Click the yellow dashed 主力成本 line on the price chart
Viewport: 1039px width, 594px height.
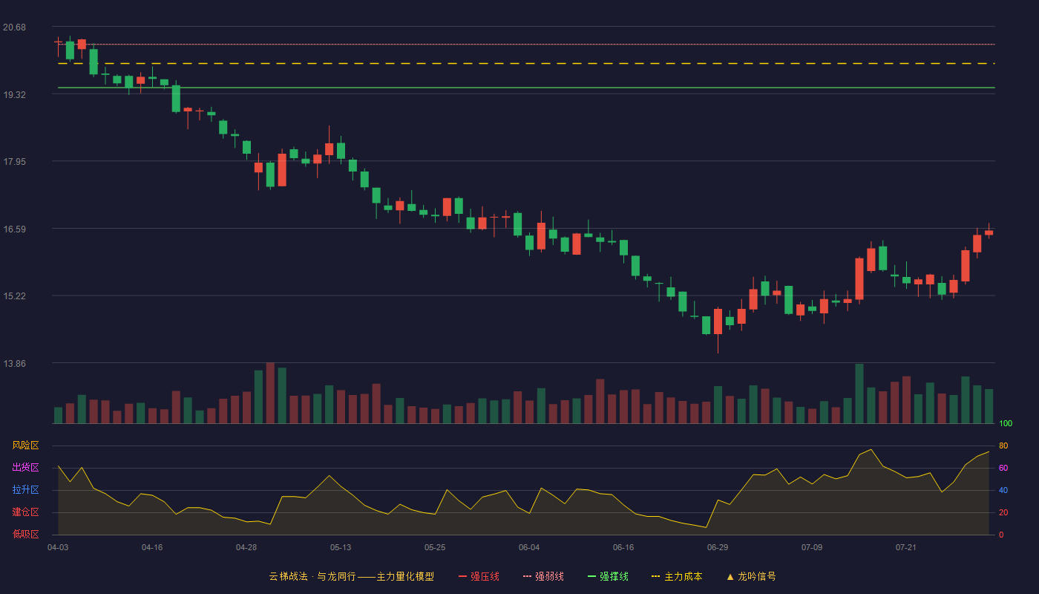[526, 64]
